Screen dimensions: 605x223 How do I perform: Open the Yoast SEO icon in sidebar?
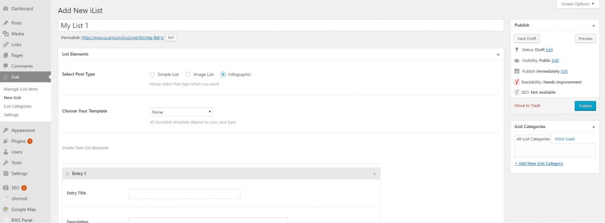pyautogui.click(x=6, y=188)
